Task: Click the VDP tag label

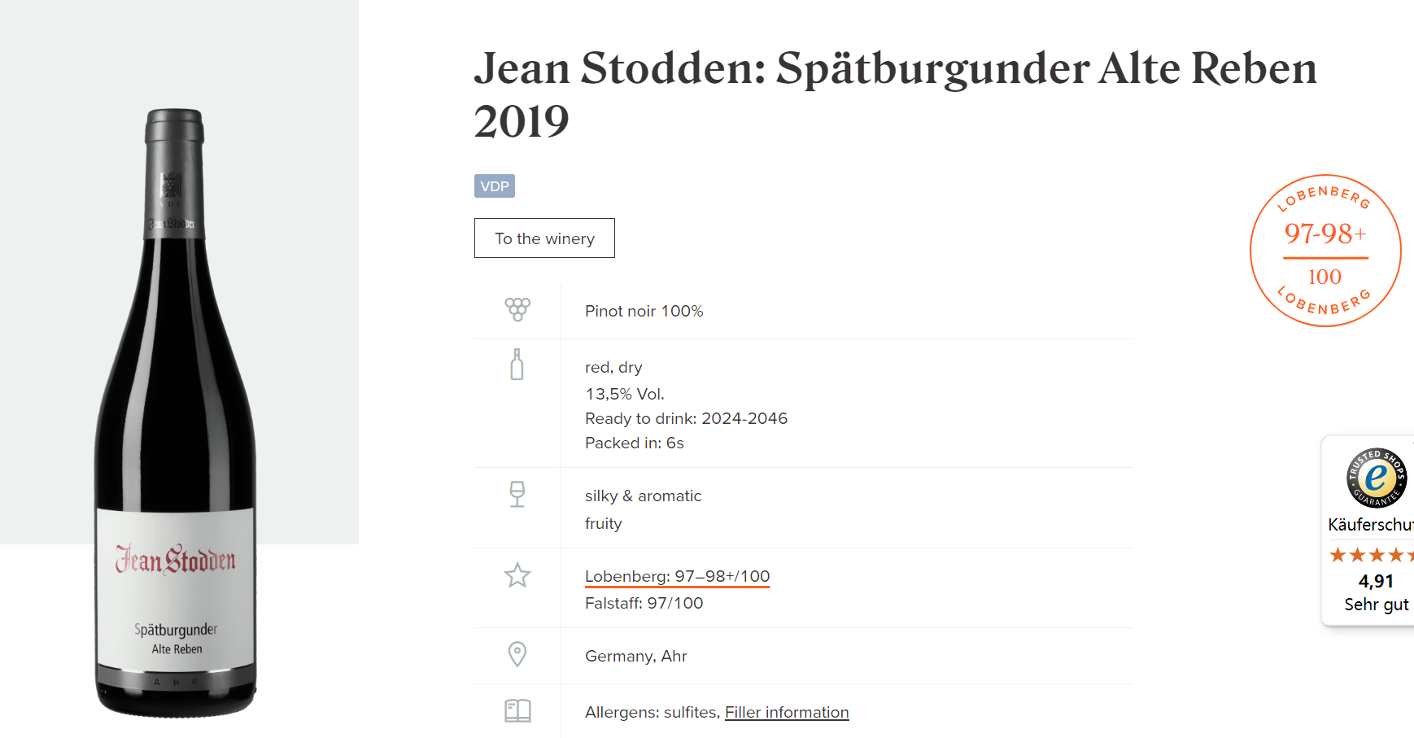Action: pyautogui.click(x=495, y=186)
